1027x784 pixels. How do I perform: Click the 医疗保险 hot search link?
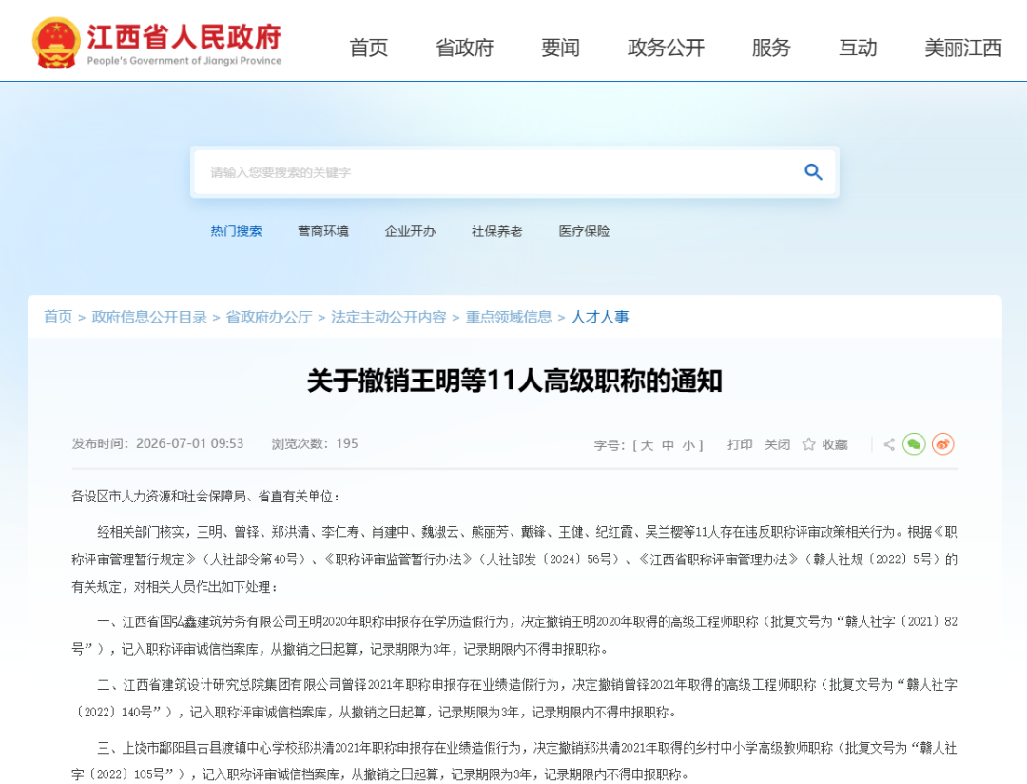tap(584, 231)
